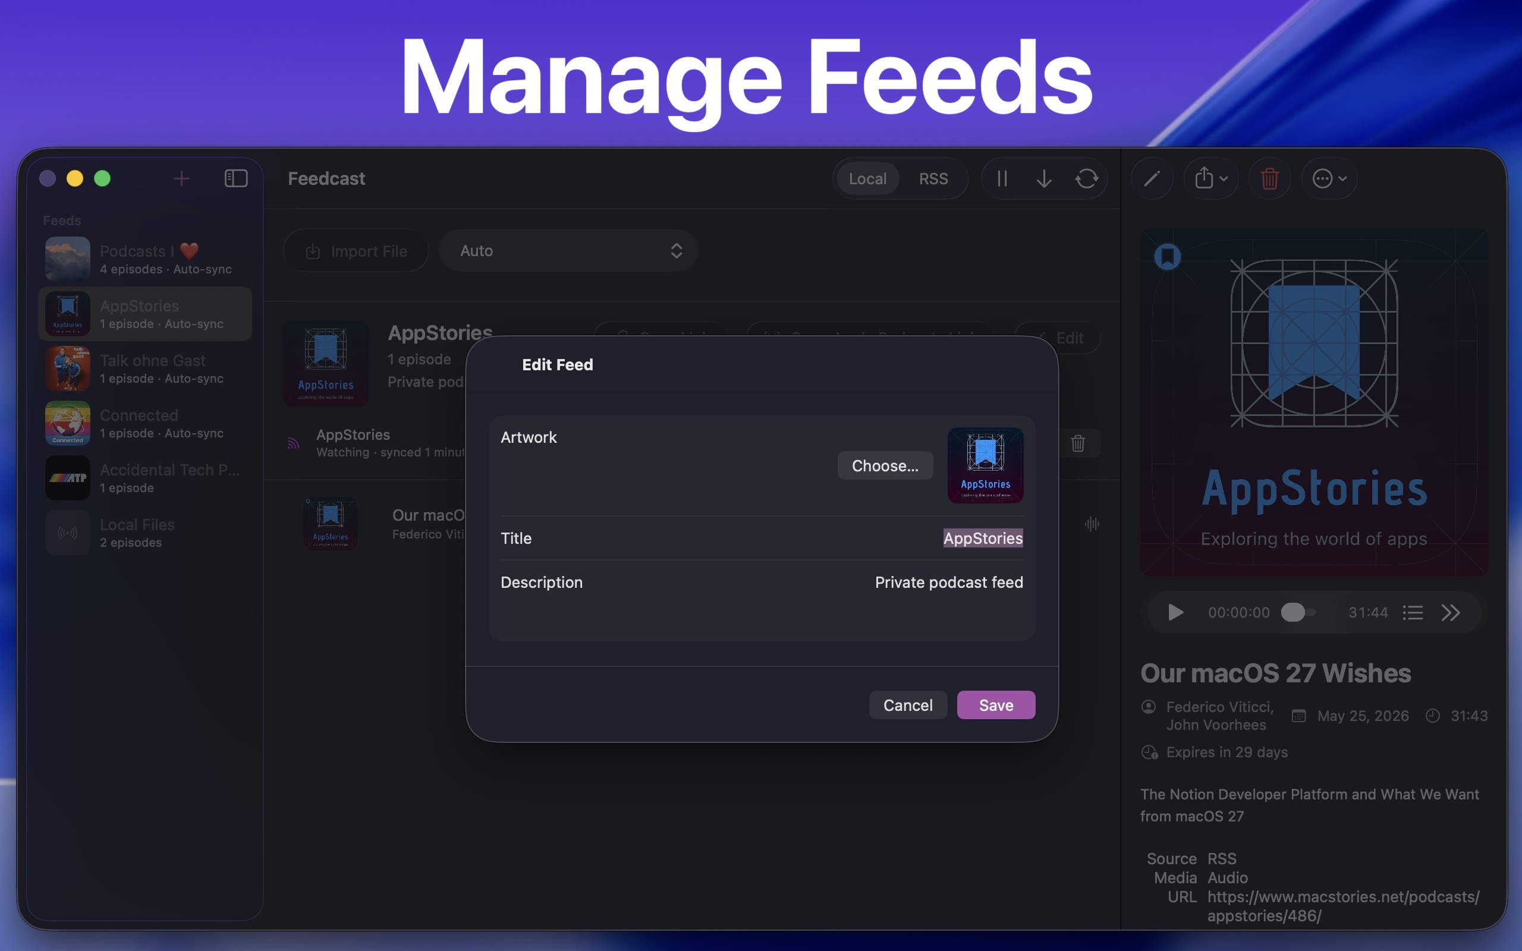Click the Our macOS 27 Wishes heading
The height and width of the screenshot is (951, 1522).
pos(1276,673)
